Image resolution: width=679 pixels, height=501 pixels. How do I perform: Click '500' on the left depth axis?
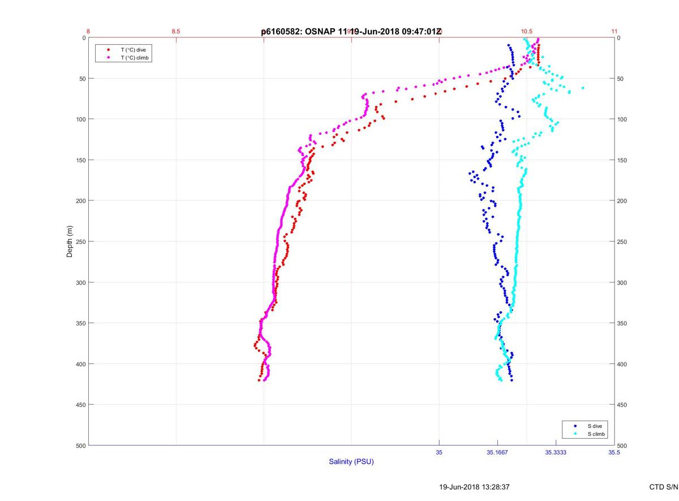pos(80,446)
